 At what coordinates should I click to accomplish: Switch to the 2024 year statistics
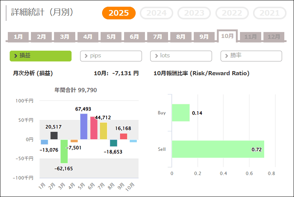tap(157, 13)
